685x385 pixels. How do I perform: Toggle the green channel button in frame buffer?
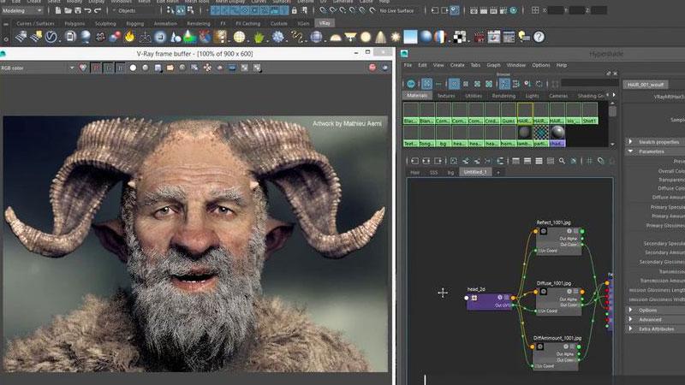110,68
